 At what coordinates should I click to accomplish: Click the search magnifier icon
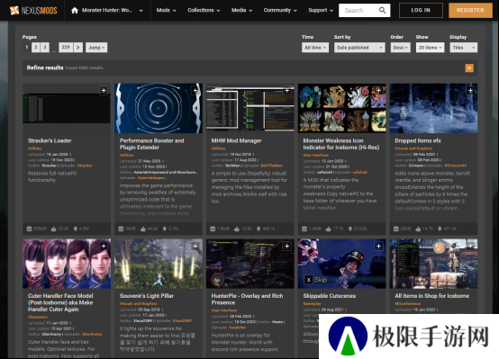382,10
